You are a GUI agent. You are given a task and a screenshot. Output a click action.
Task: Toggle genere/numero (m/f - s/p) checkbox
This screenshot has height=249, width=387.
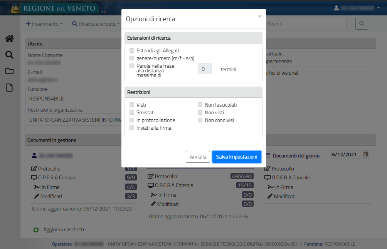pos(132,58)
